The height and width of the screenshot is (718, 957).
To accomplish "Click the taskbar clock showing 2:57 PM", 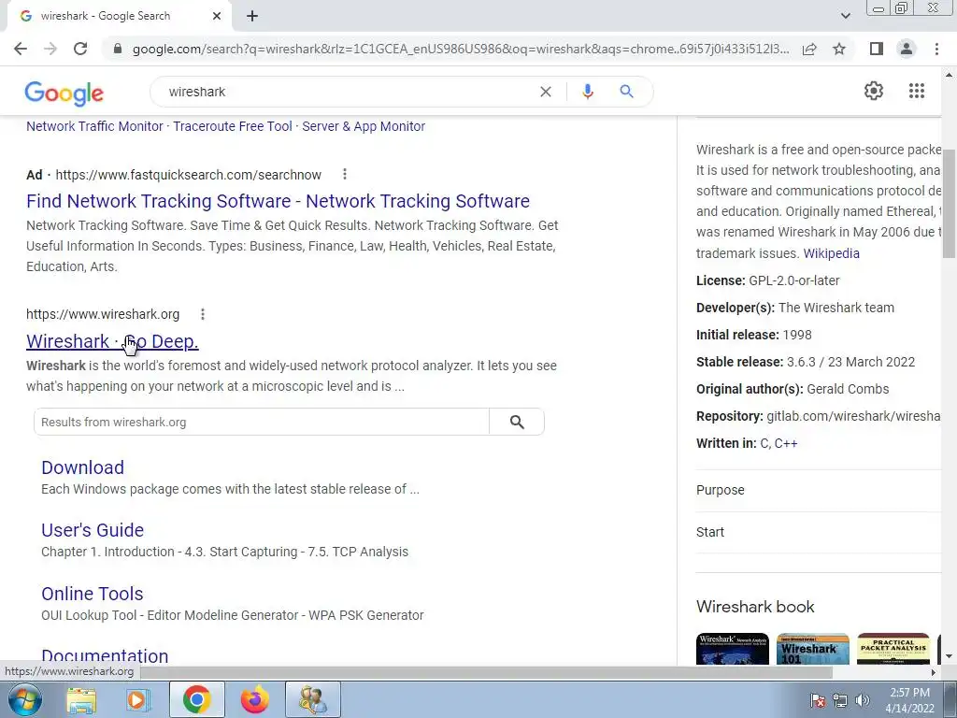I will (x=909, y=700).
